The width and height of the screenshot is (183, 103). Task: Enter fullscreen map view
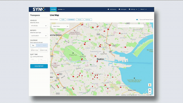coord(150,26)
